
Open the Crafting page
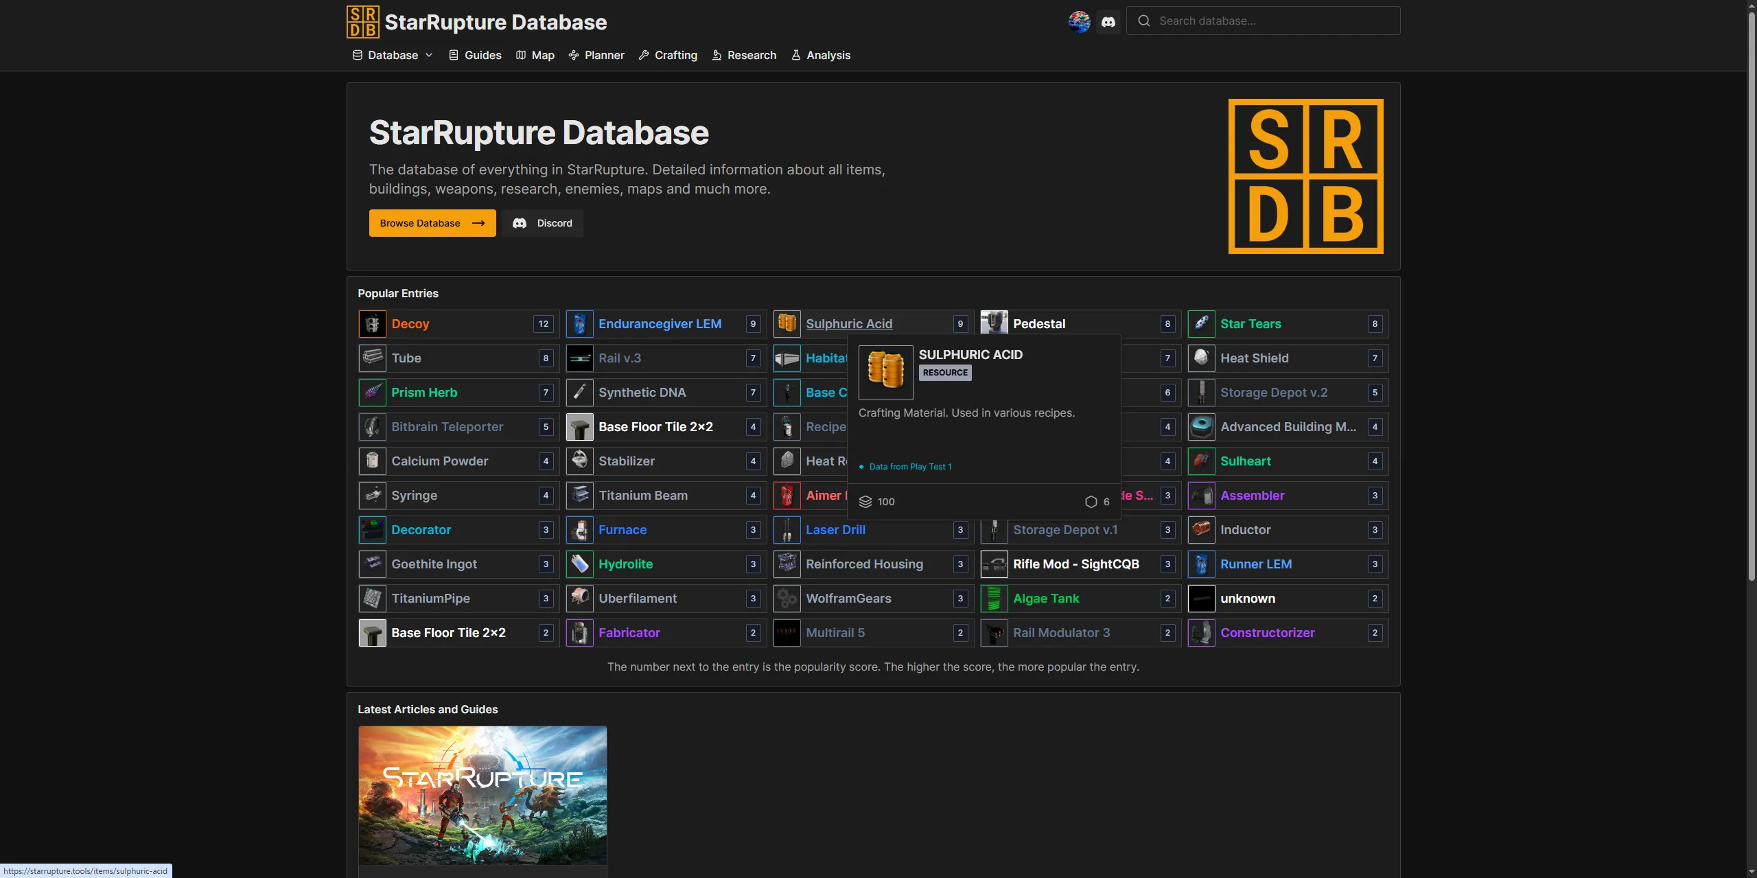[x=668, y=55]
